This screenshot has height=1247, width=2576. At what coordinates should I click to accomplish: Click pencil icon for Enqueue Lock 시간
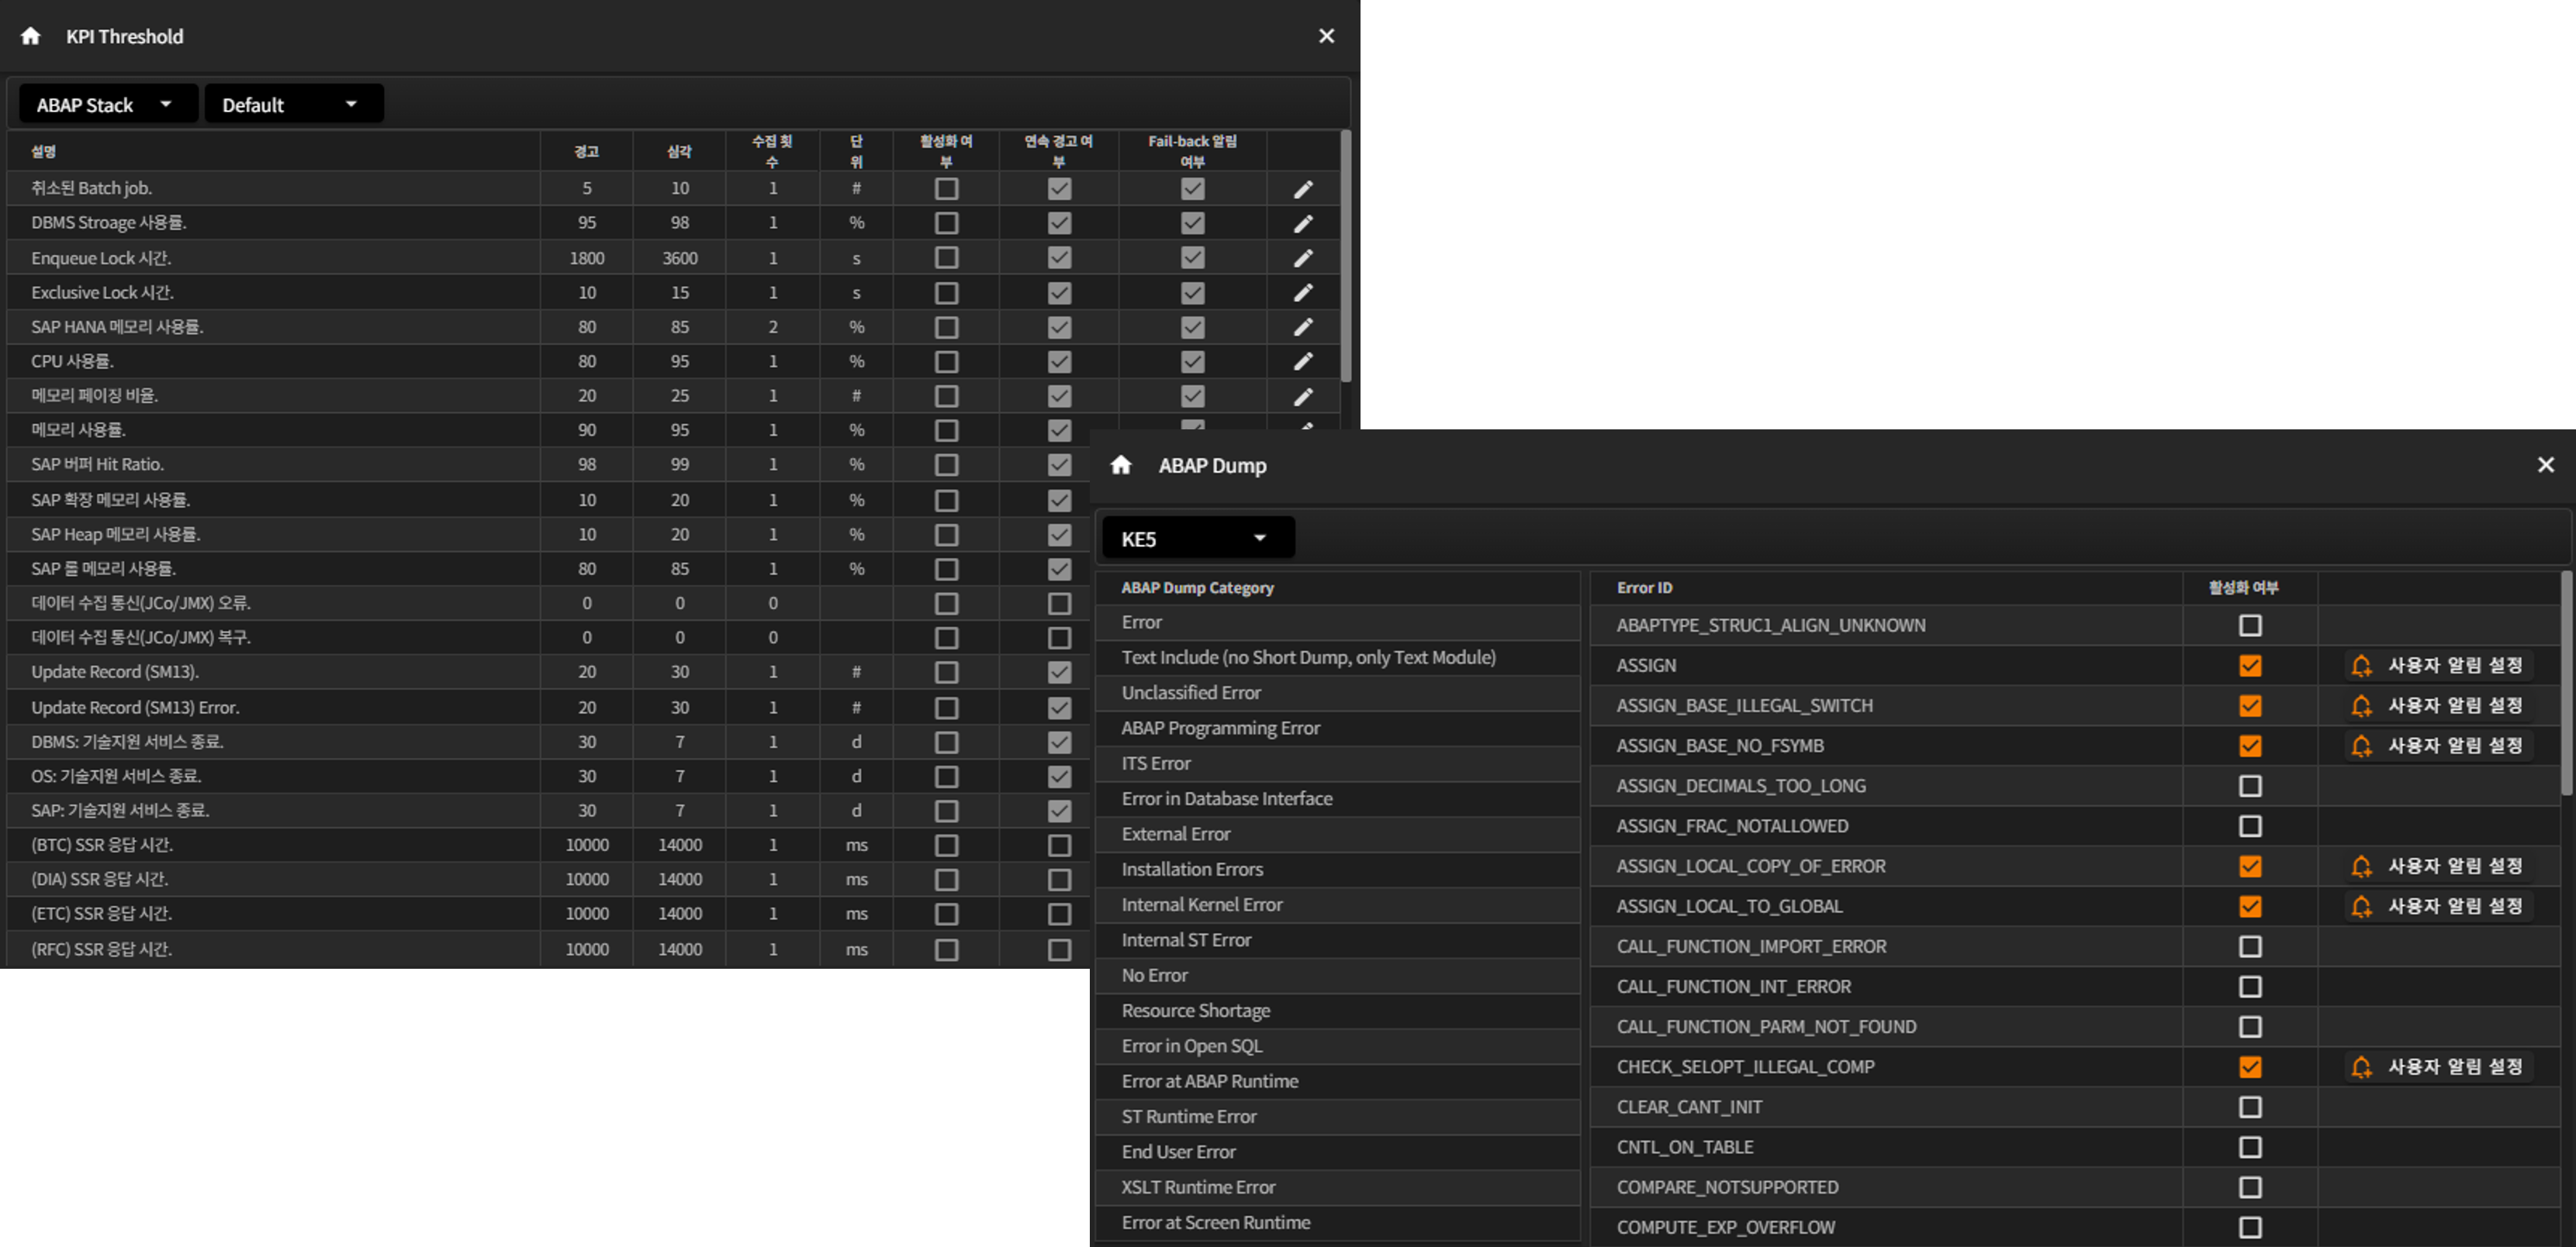coord(1303,258)
